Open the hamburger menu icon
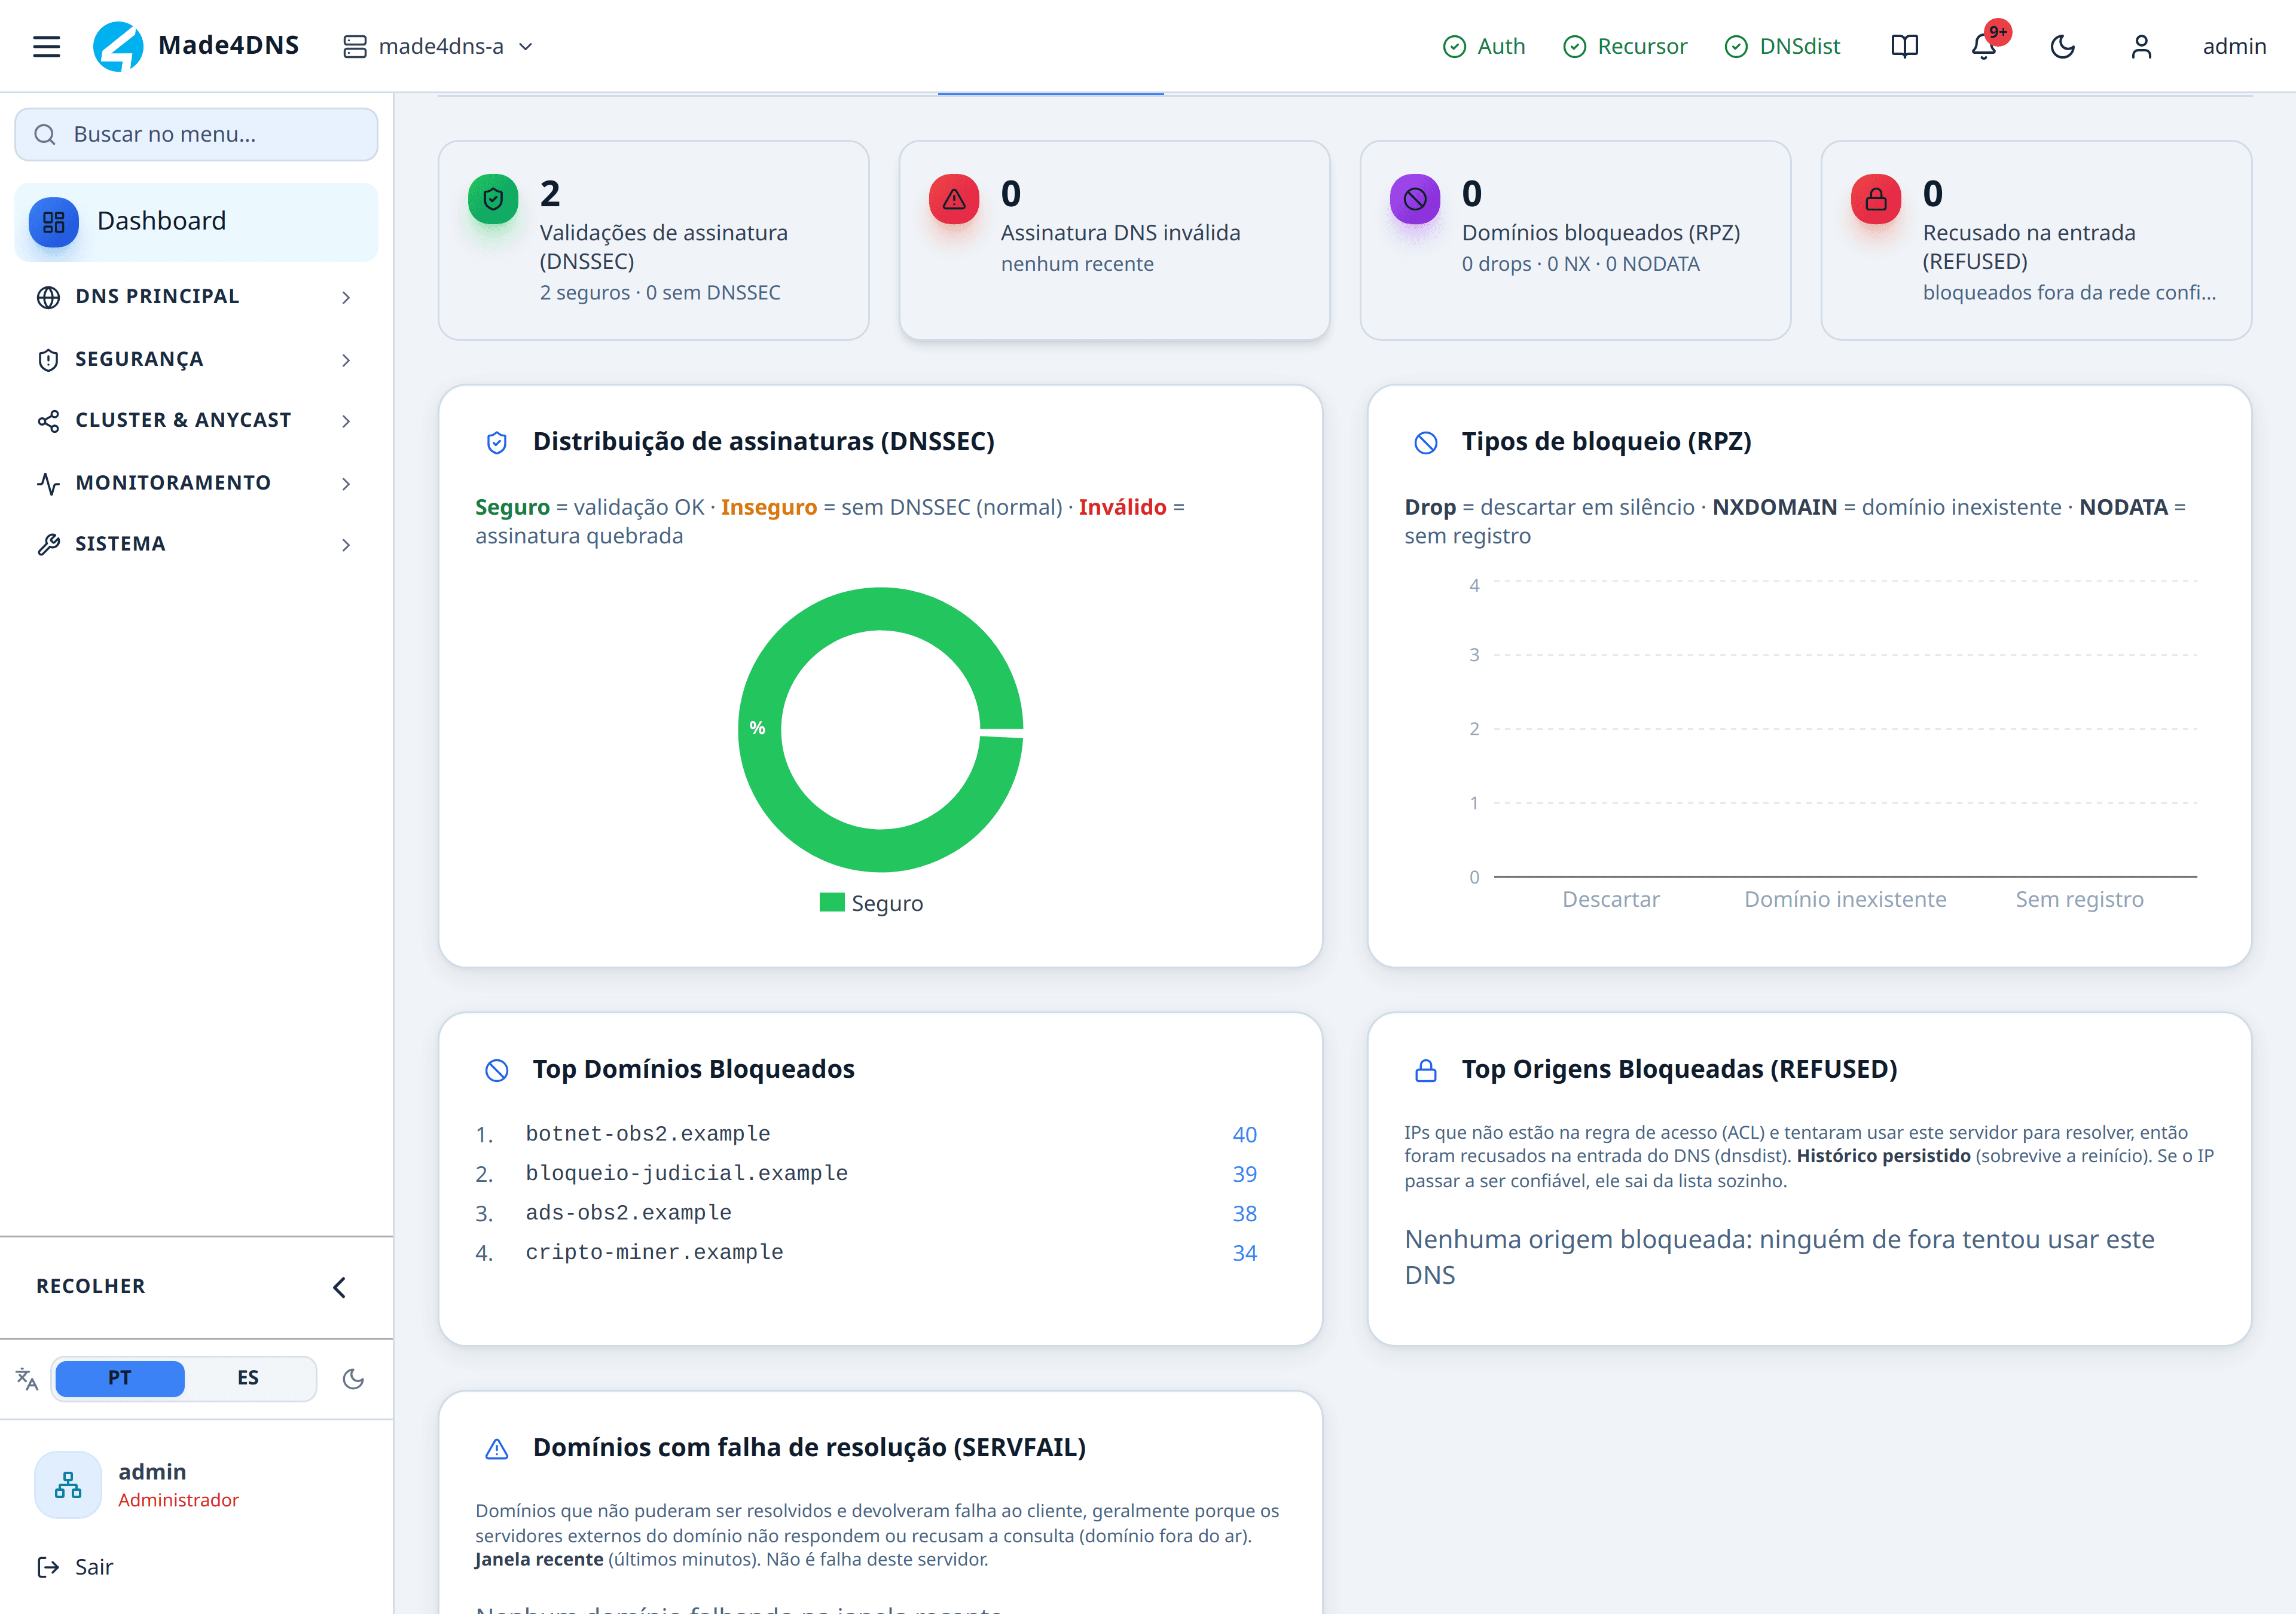2296x1614 pixels. [46, 46]
